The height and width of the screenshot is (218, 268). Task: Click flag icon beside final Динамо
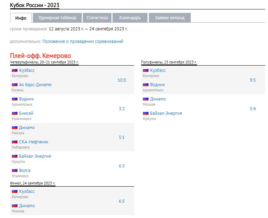pos(15,206)
